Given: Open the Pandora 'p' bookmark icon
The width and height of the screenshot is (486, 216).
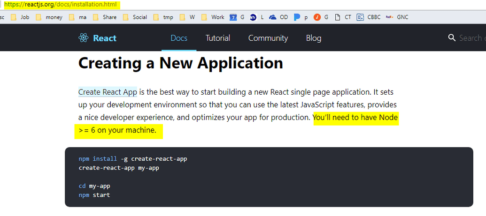Looking at the screenshot, I should tap(297, 17).
